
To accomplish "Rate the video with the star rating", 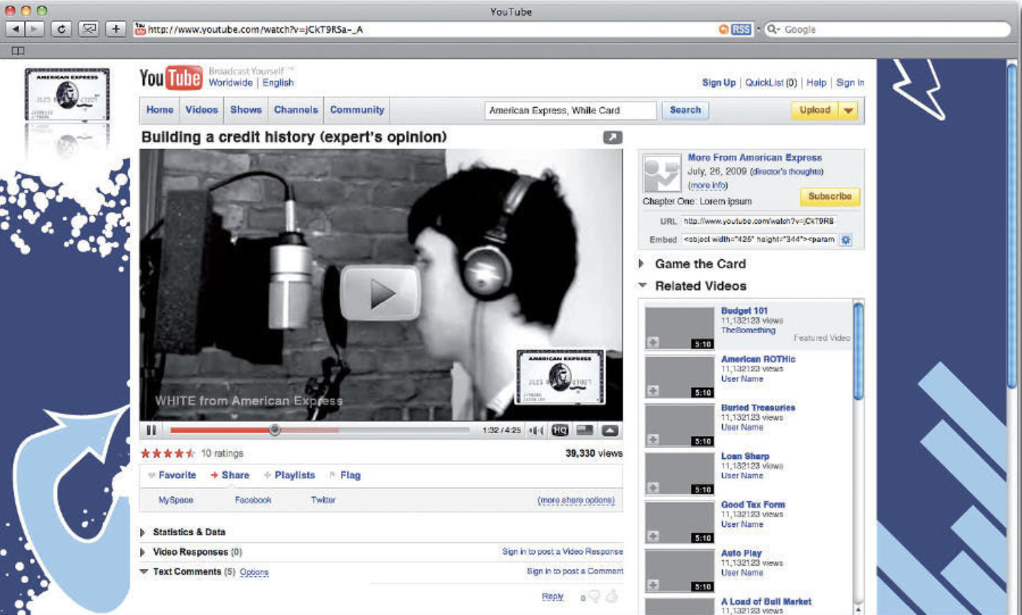I will tap(168, 453).
